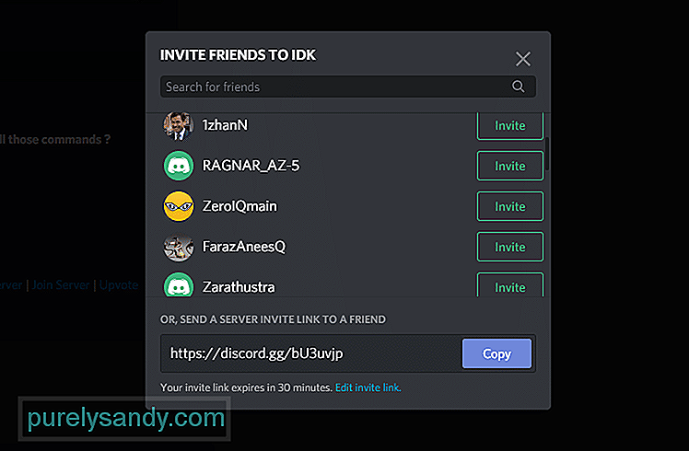This screenshot has height=451, width=689.
Task: Click Zarathustra's green Discord avatar
Action: point(179,285)
